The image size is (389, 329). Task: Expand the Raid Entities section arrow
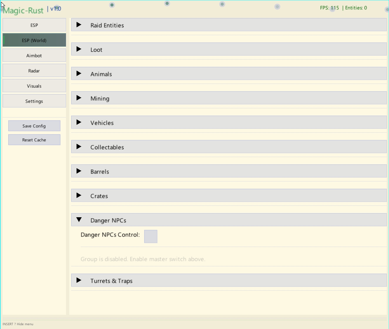point(79,25)
